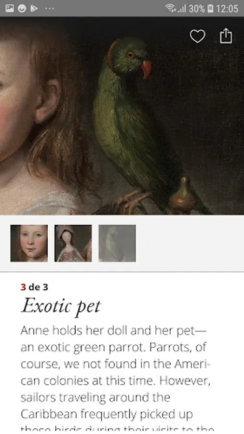This screenshot has height=434, width=244.
Task: Tap the share icon over the painting
Action: (226, 36)
